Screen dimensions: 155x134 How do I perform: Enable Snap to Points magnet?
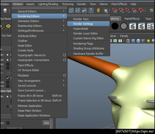pos(128,10)
